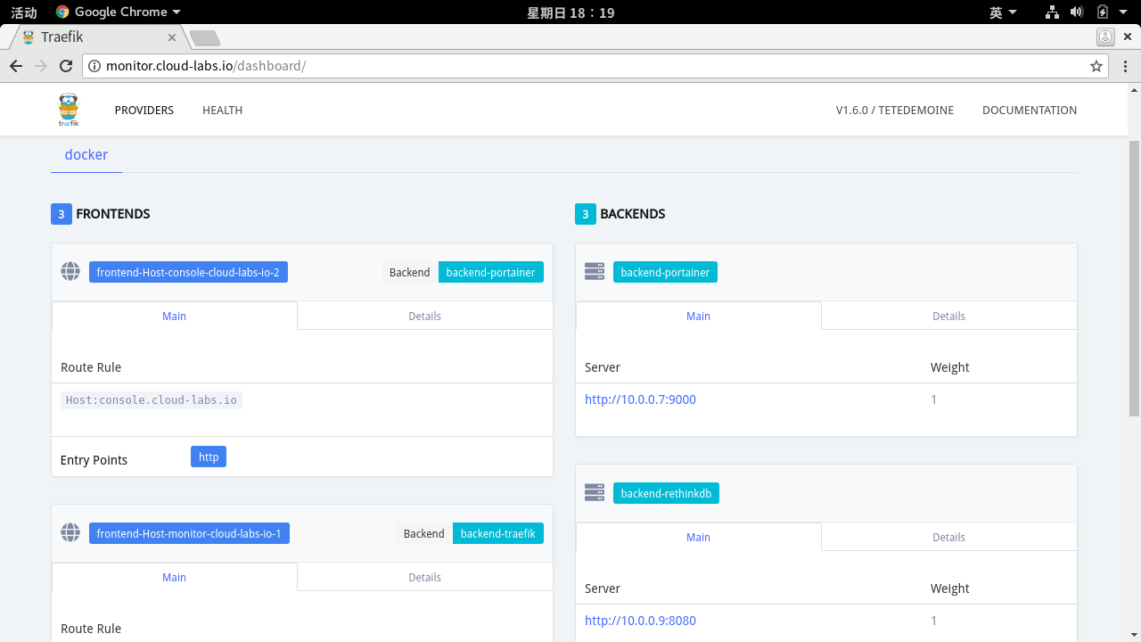
Task: Select the Main tab of the console frontend card
Action: click(174, 316)
